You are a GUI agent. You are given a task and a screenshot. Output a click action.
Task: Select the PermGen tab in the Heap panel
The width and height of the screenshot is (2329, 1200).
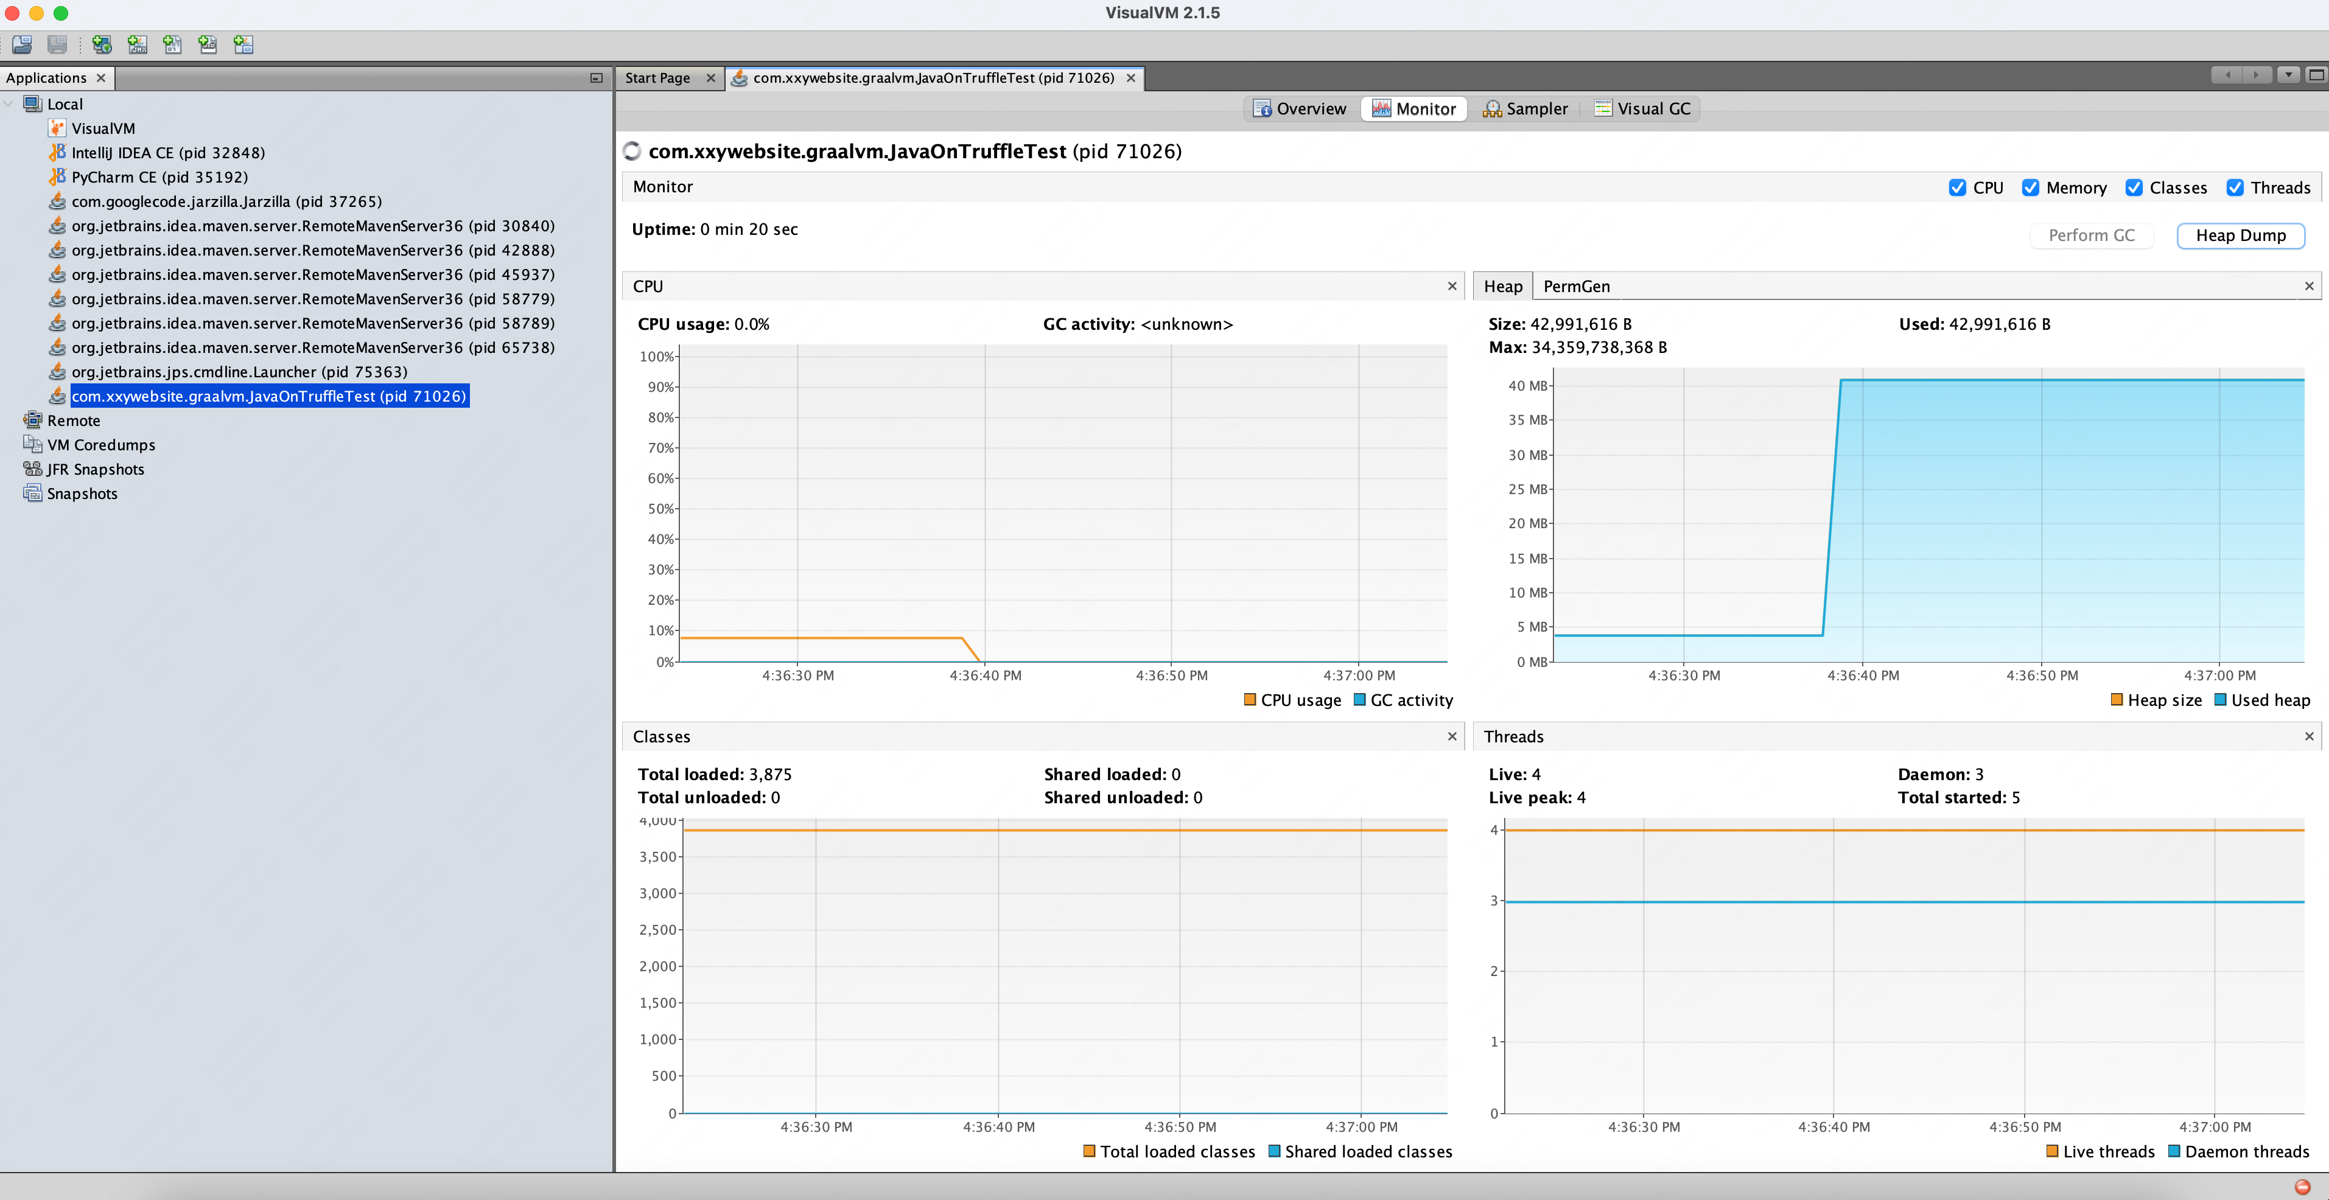tap(1576, 285)
